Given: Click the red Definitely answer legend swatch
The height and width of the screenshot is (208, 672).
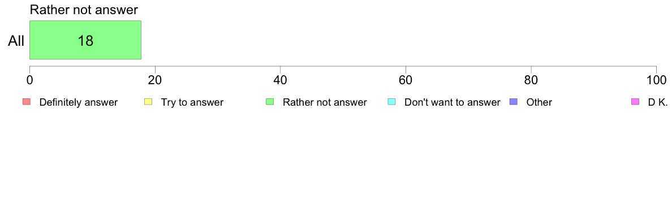Looking at the screenshot, I should click(x=27, y=102).
